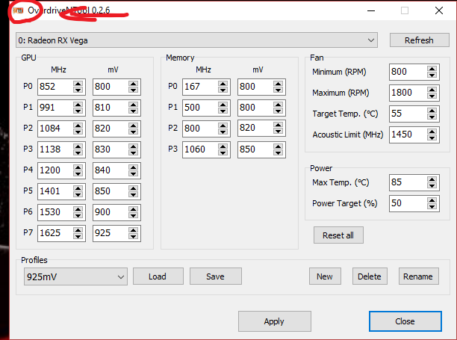Increase GPU P3 MHz with up arrow
This screenshot has width=457, height=340.
click(x=78, y=146)
